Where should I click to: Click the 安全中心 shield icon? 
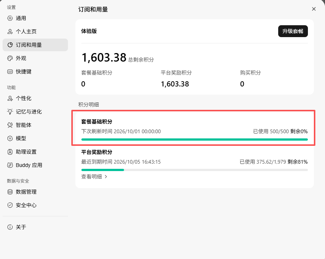tap(10, 205)
